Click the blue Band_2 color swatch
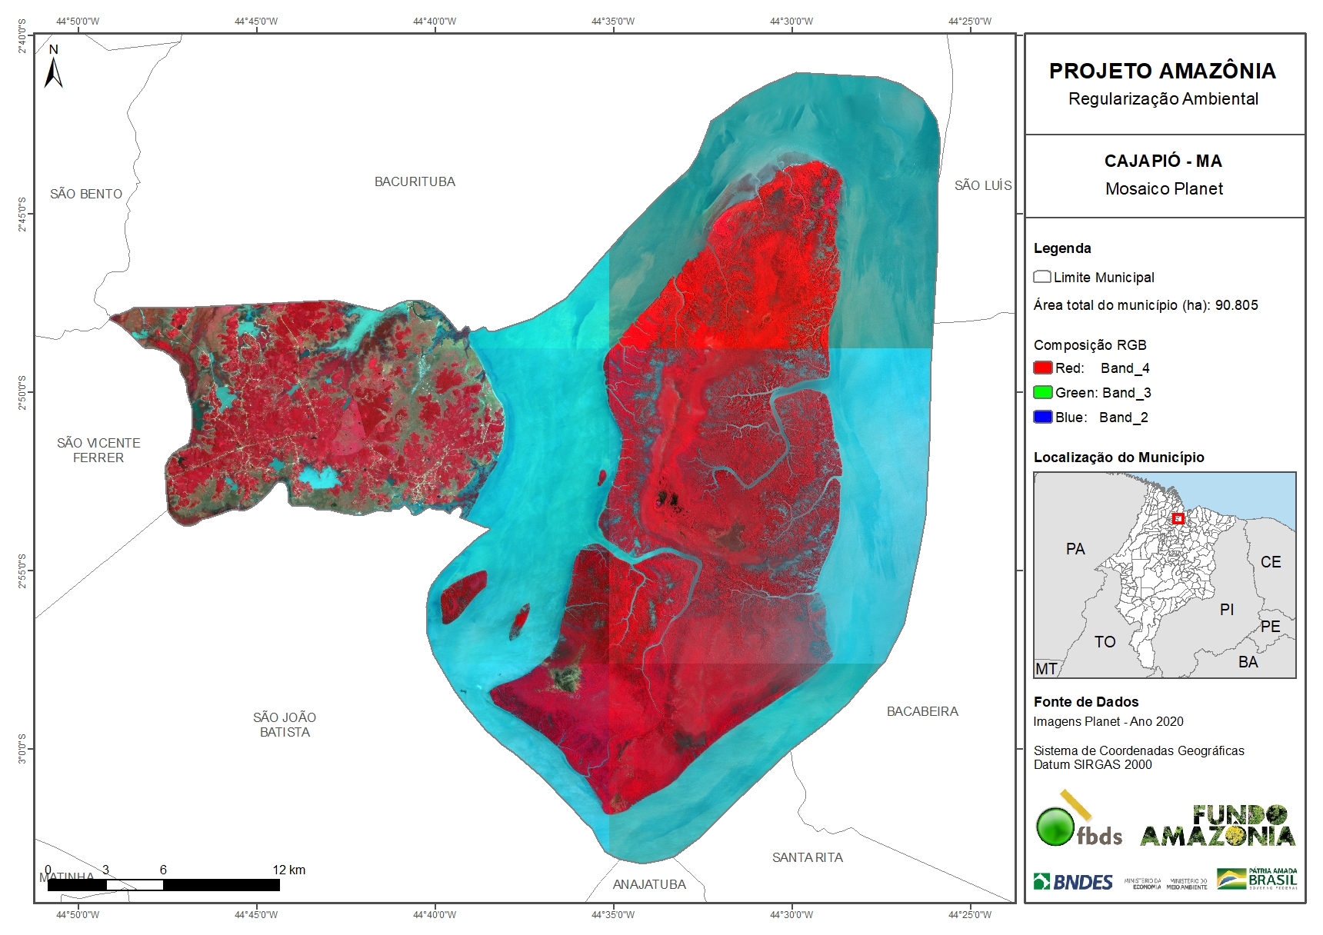The height and width of the screenshot is (935, 1323). click(1042, 418)
